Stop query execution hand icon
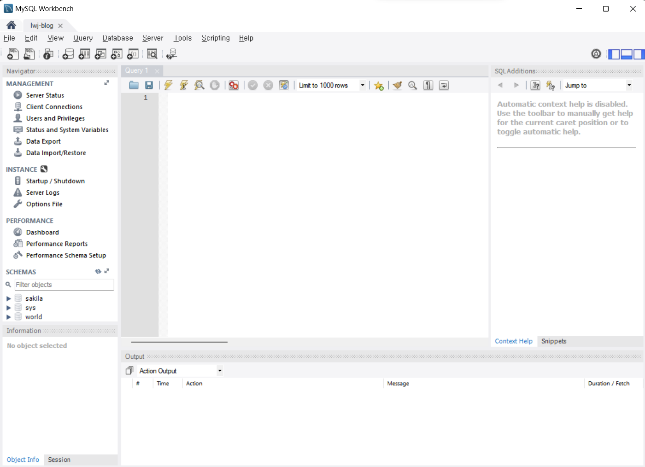The height and width of the screenshot is (467, 645). point(215,85)
